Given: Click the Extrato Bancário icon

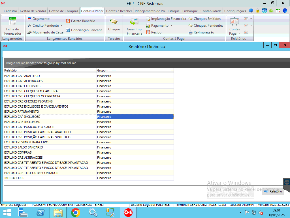Looking at the screenshot, I should (68, 21).
